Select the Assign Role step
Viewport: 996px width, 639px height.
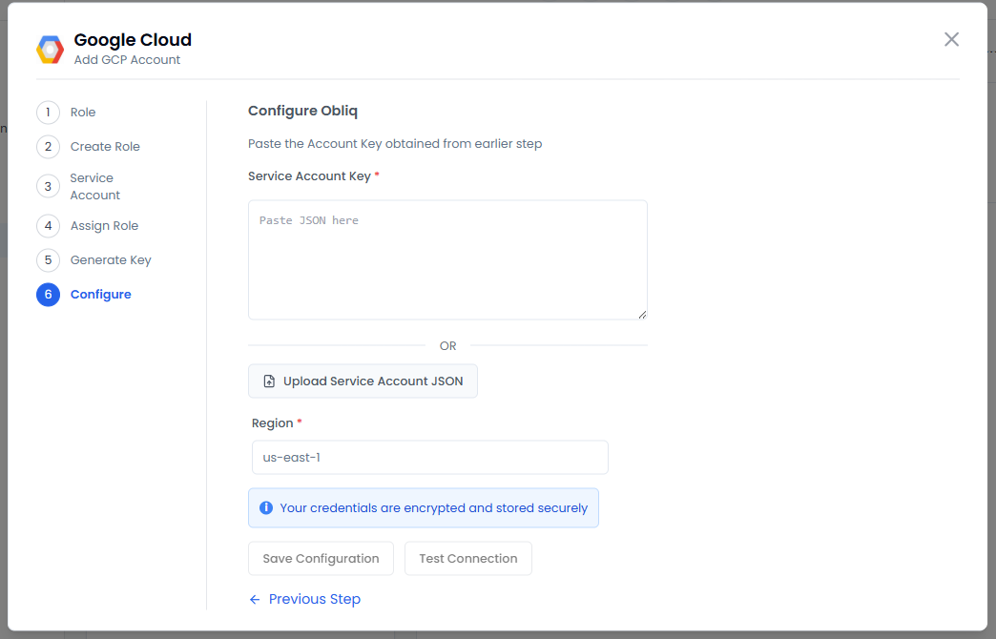104,226
